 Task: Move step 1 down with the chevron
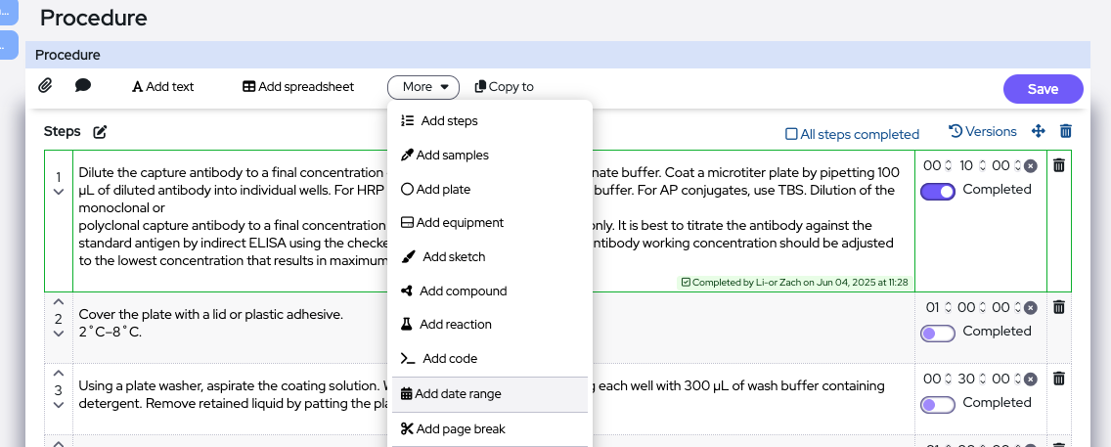tap(58, 192)
